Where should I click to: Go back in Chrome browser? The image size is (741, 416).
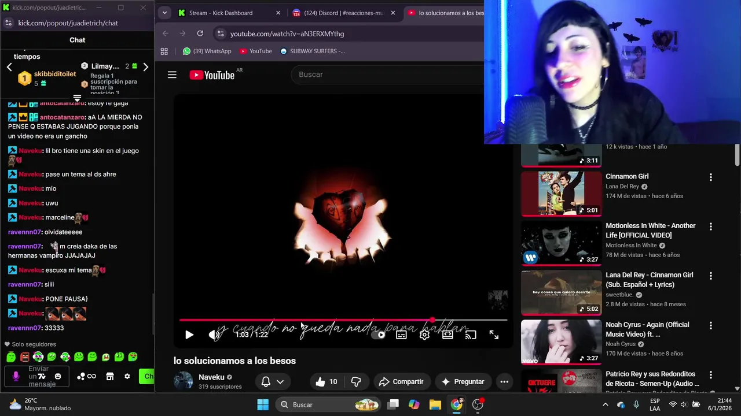click(x=166, y=34)
